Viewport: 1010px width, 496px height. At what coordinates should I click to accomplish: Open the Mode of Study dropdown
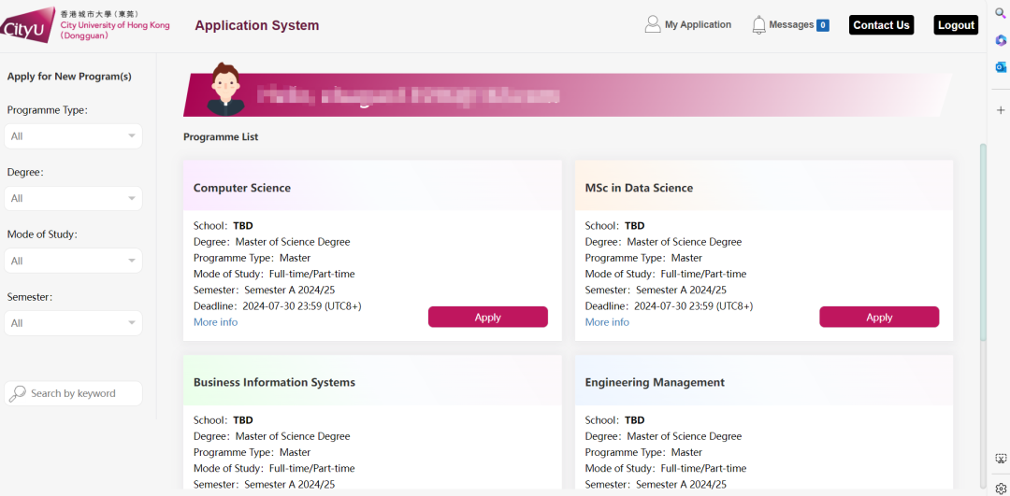74,261
